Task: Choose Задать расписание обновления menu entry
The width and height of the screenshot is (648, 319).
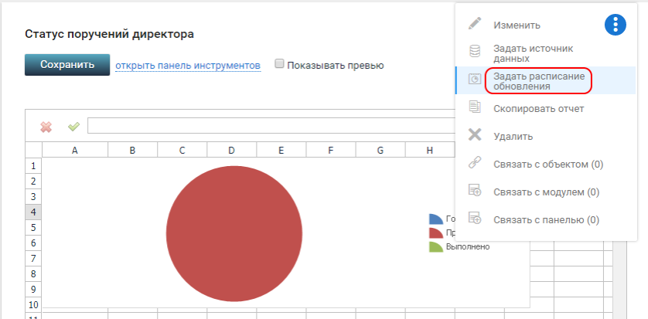Action: [539, 81]
